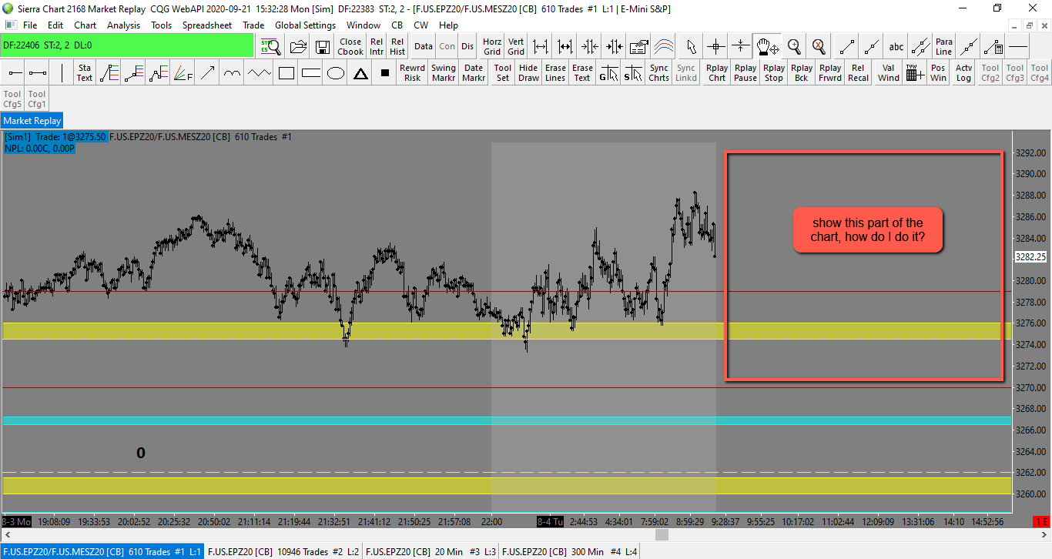Viewport: 1052px width, 559px height.
Task: Toggle Rplay Pause
Action: click(x=745, y=73)
